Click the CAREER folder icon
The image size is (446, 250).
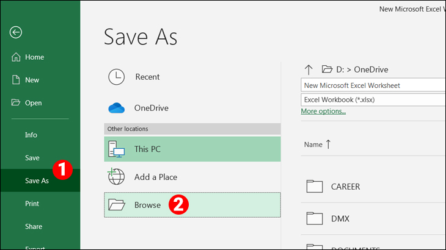[315, 187]
